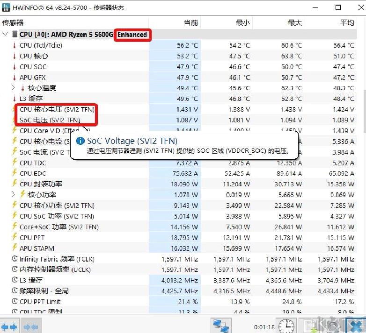The image size is (366, 333).
Task: Click the thermometer icon beside CPU 核心
Action: 15,56
